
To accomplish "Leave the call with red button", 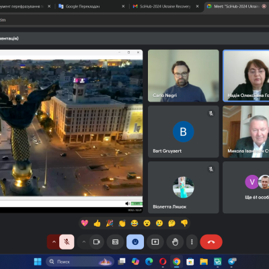I will click(211, 242).
